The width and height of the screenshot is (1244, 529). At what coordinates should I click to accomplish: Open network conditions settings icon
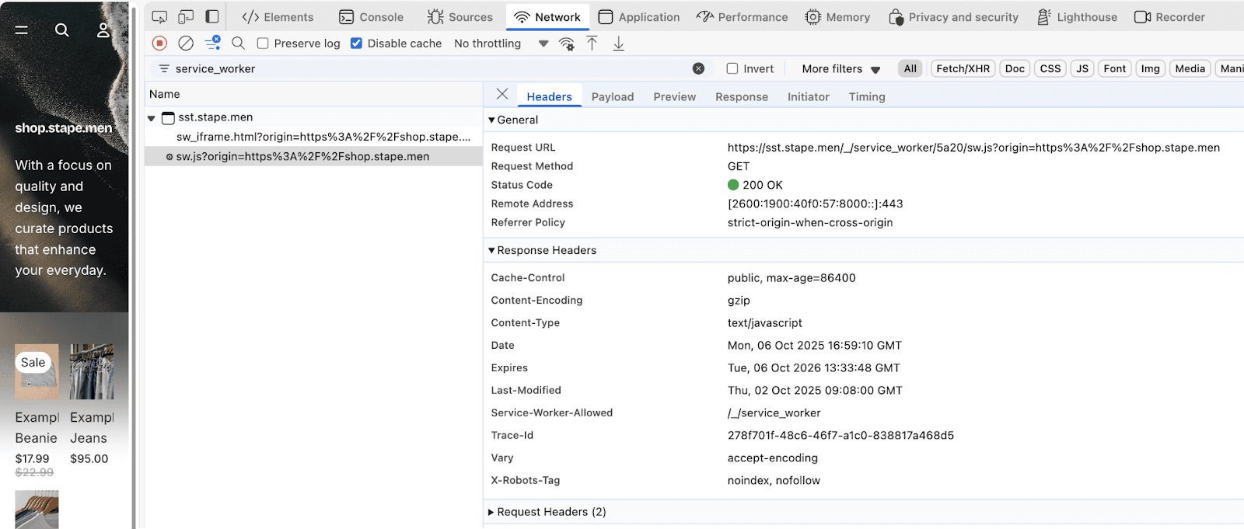click(x=567, y=44)
